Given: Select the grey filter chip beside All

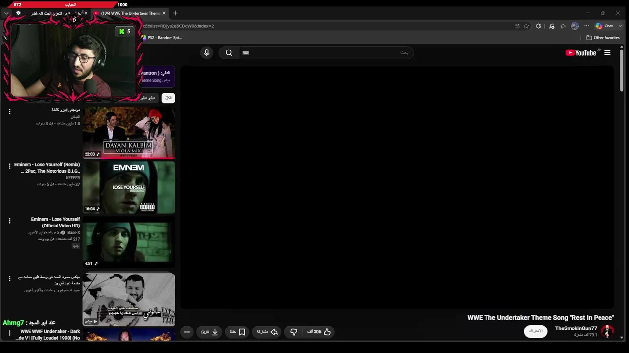Looking at the screenshot, I should pos(148,98).
